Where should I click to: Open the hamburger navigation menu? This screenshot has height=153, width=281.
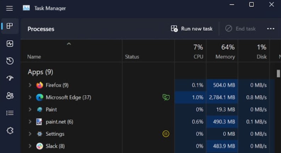tap(10, 8)
